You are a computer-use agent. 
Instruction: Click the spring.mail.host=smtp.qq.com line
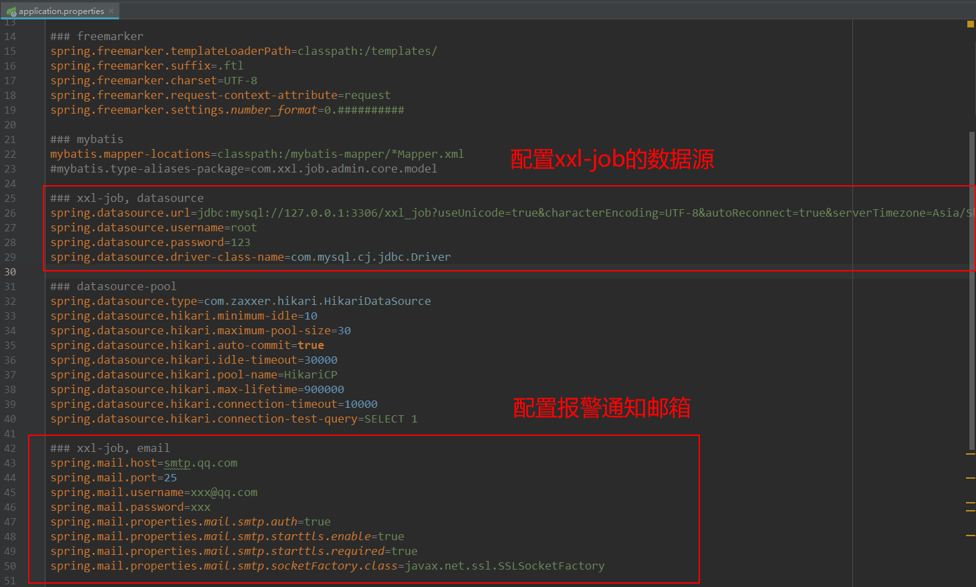(x=144, y=463)
